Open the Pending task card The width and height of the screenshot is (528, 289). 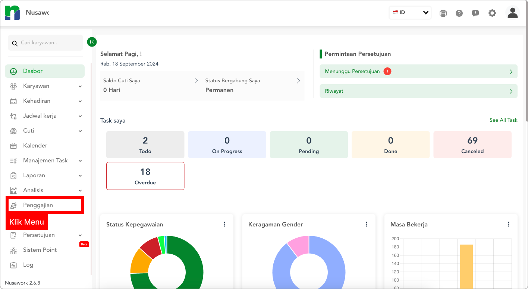(309, 145)
